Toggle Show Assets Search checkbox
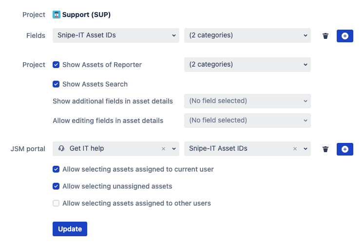The width and height of the screenshot is (364, 244). click(56, 84)
